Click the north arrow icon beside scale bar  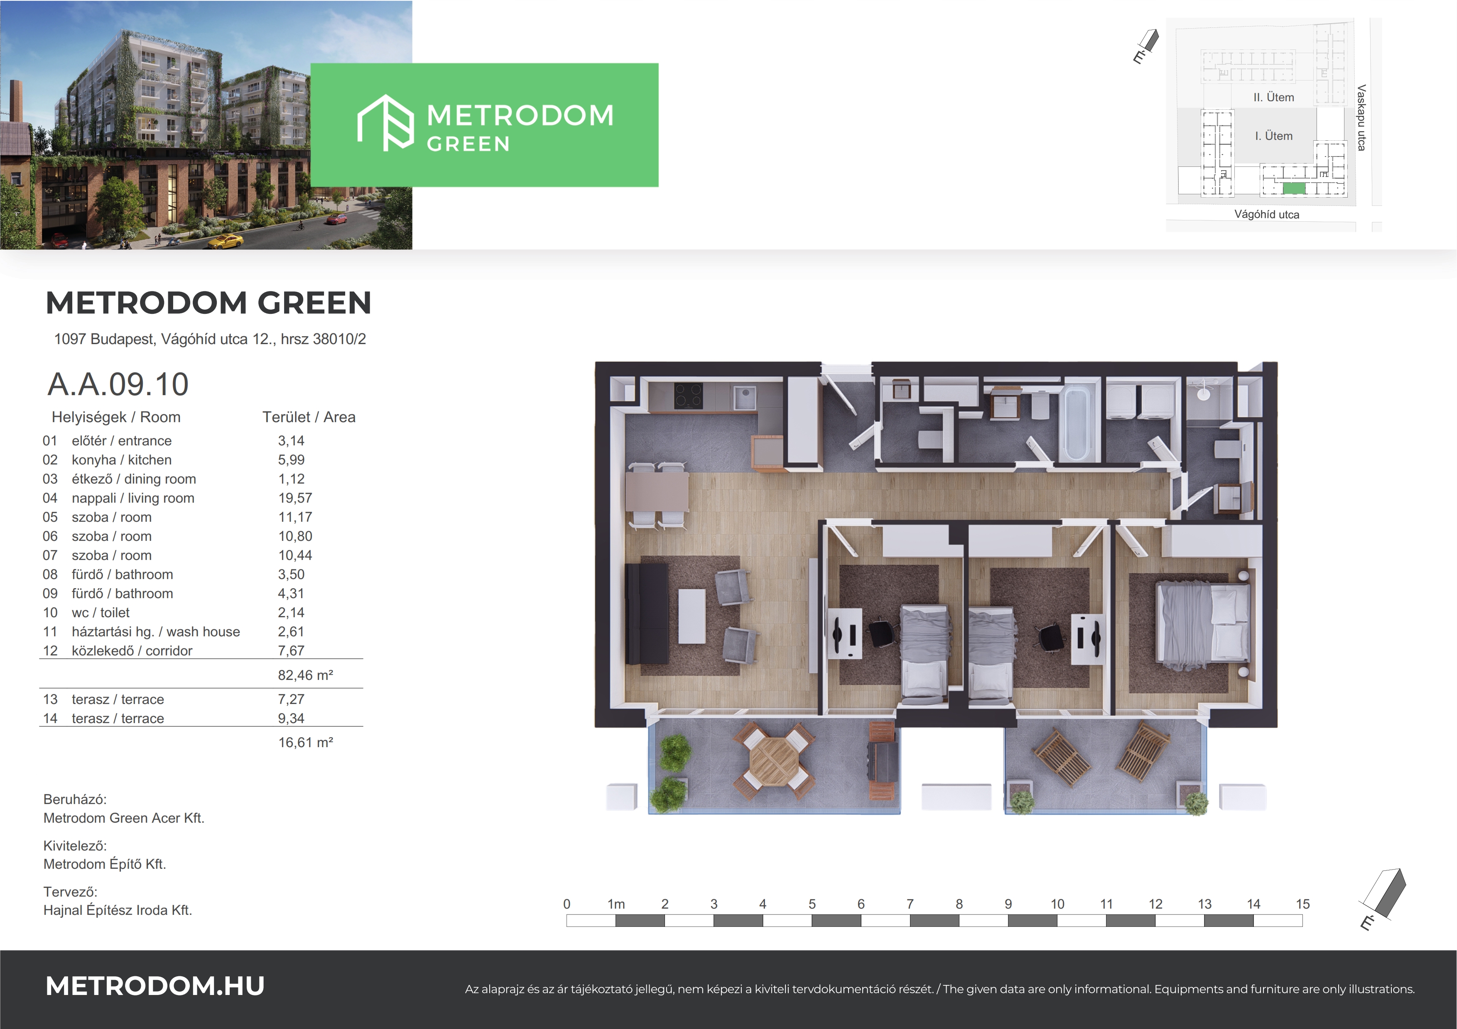click(x=1382, y=899)
